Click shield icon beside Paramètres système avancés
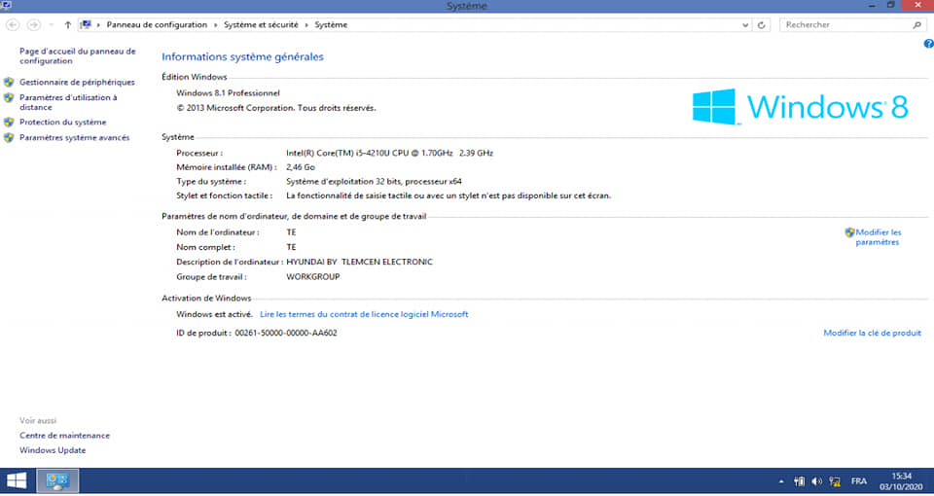The width and height of the screenshot is (934, 496). pyautogui.click(x=9, y=137)
